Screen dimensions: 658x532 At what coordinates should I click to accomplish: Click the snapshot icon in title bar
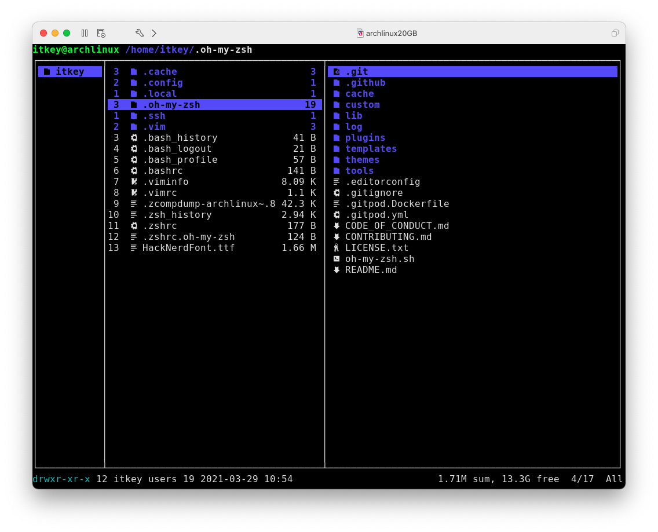101,33
